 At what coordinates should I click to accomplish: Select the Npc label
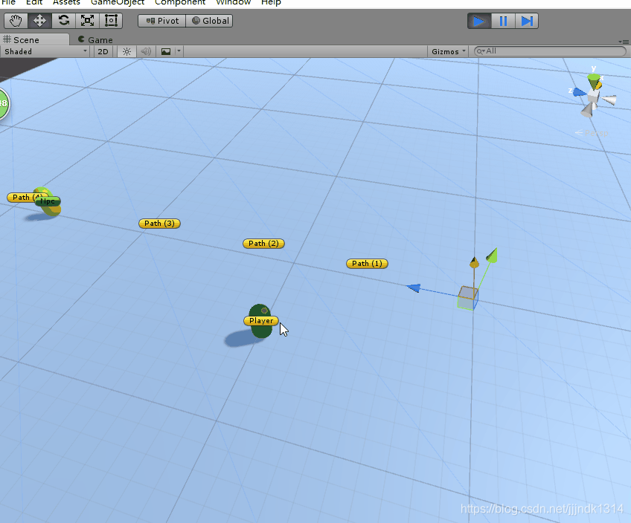click(x=48, y=201)
